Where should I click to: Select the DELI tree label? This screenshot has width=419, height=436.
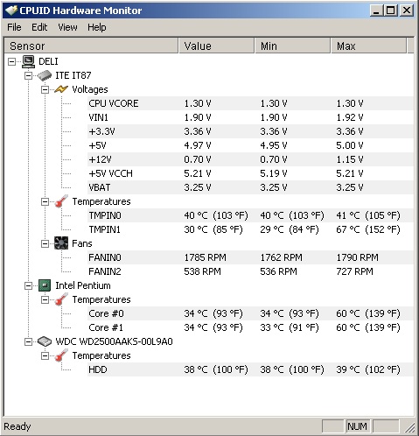[48, 61]
